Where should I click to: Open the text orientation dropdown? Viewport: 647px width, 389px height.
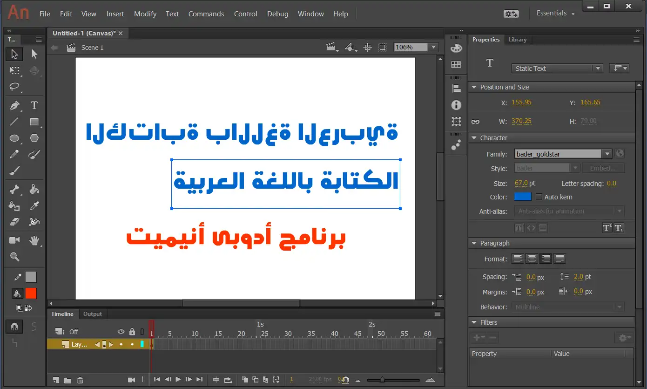(x=619, y=68)
